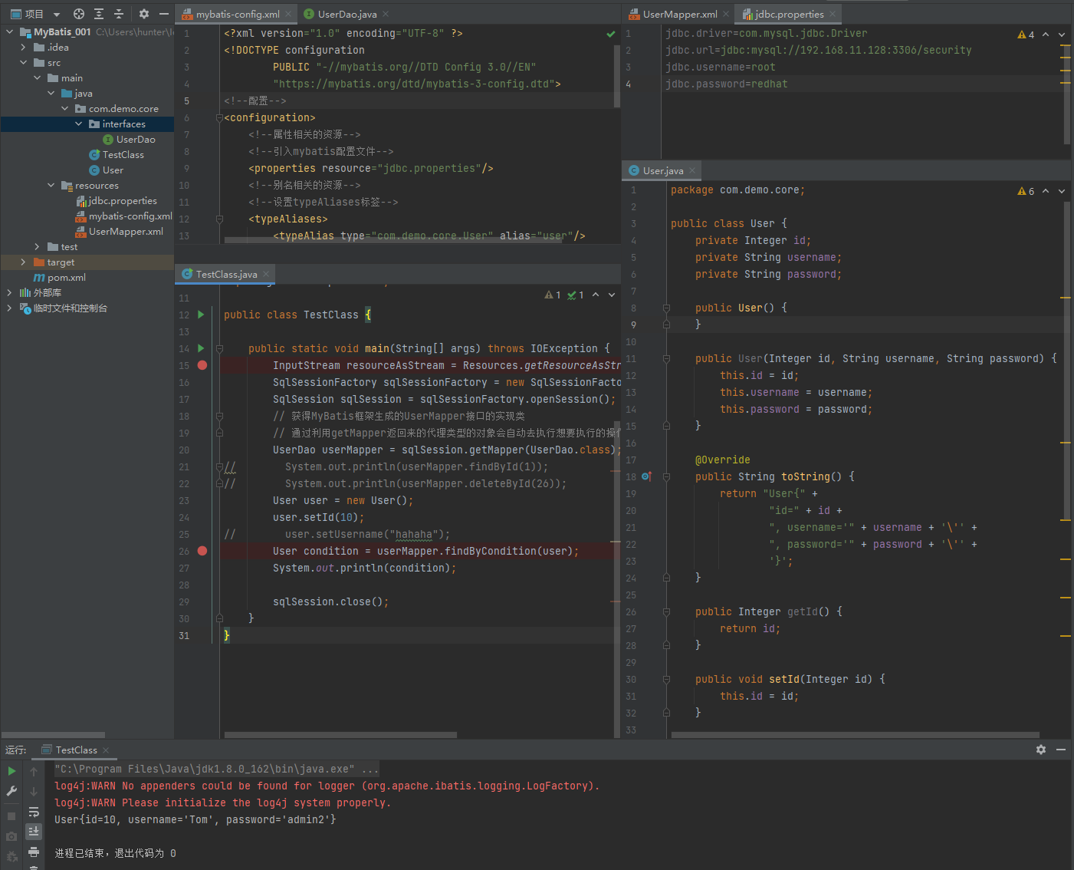Toggle scroll to end in console
The image size is (1074, 870).
pos(34,831)
